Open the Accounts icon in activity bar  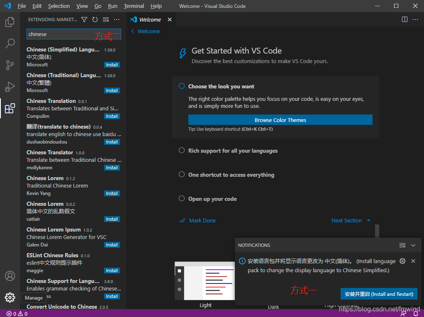[x=10, y=276]
